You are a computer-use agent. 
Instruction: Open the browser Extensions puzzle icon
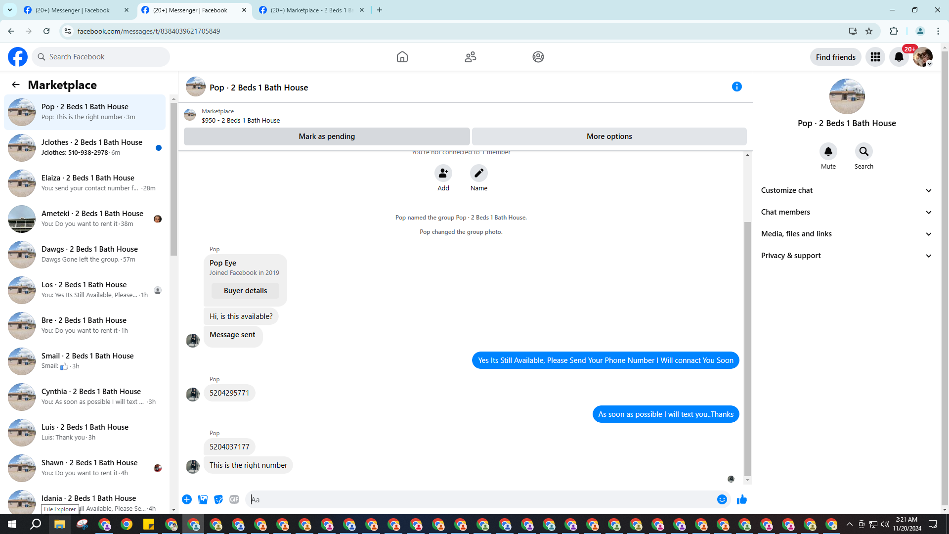[x=894, y=31]
